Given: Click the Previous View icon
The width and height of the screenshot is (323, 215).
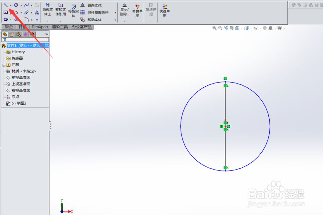Looking at the screenshot, I should click(226, 28).
